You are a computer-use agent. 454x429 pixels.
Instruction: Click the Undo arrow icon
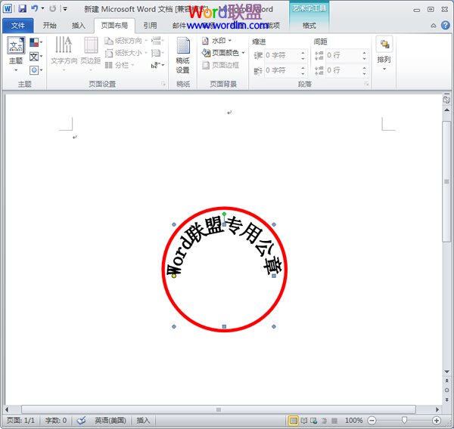pyautogui.click(x=35, y=8)
